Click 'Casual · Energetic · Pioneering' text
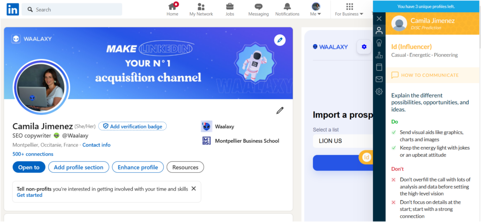Viewport: 481px width, 222px height. [425, 55]
